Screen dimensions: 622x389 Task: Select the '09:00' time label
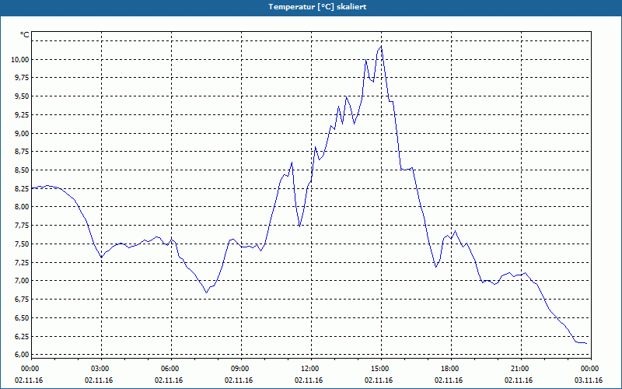pyautogui.click(x=241, y=369)
